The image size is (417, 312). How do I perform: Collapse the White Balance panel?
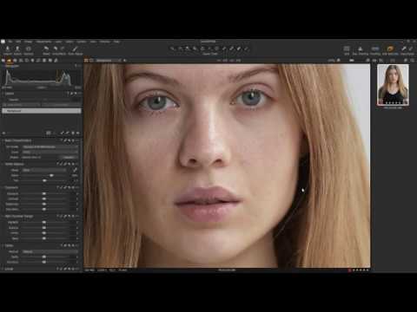[x=3, y=164]
